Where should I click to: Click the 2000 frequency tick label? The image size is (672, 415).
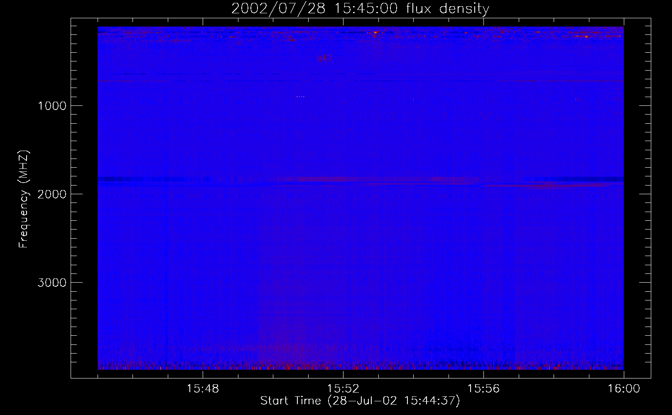[52, 194]
